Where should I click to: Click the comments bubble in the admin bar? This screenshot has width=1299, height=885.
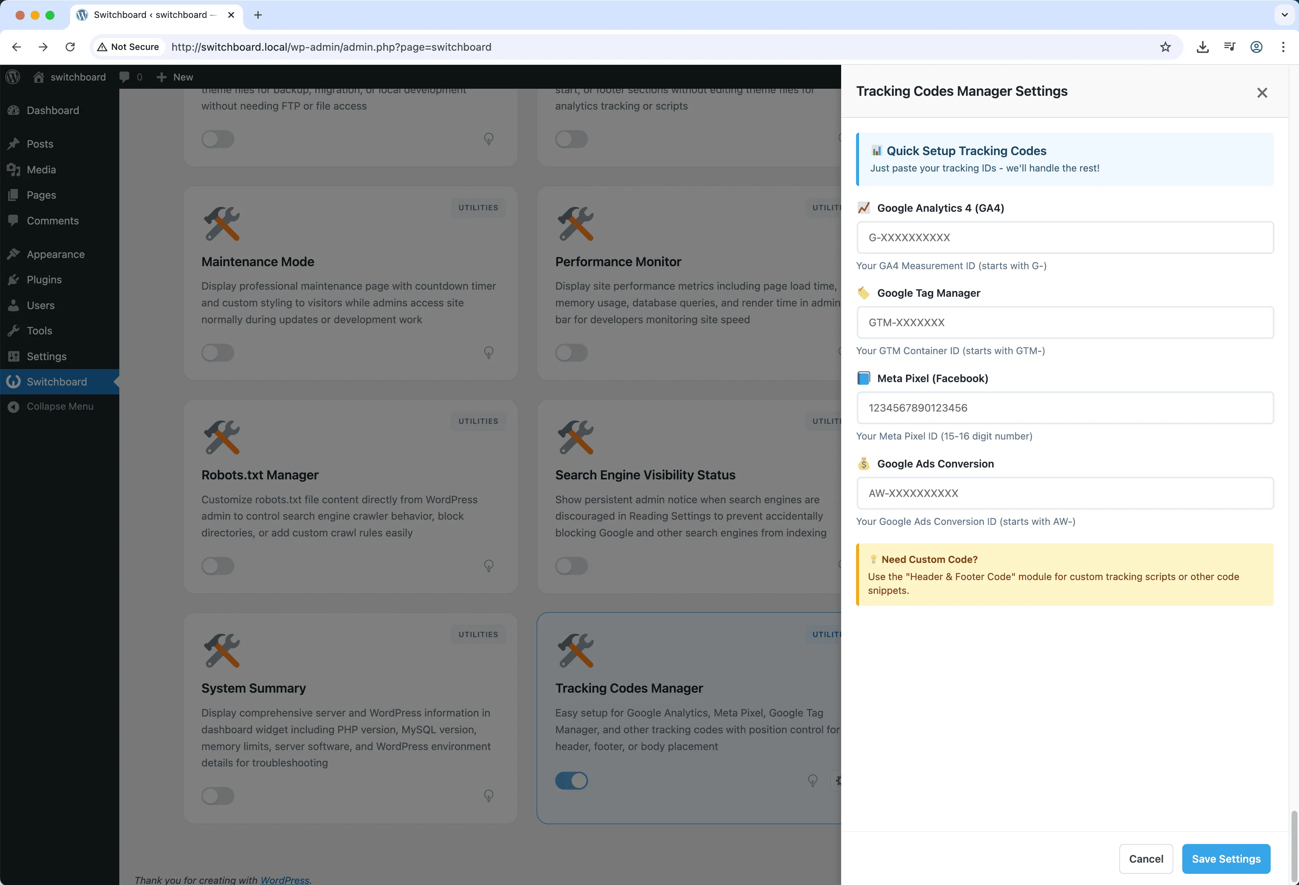(x=125, y=76)
